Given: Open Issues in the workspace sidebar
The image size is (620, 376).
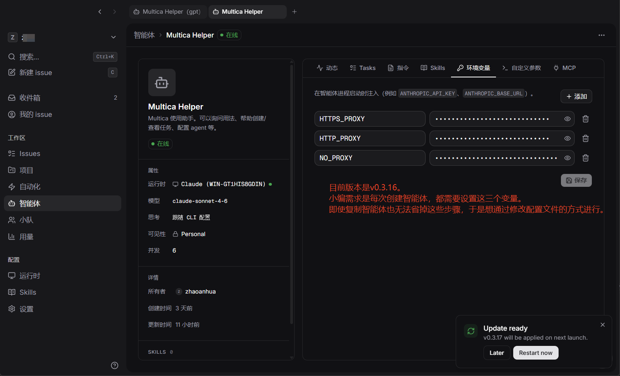Looking at the screenshot, I should coord(63,154).
